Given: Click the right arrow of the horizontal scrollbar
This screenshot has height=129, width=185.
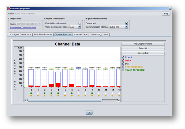Looking at the screenshot, I should click(x=119, y=100).
